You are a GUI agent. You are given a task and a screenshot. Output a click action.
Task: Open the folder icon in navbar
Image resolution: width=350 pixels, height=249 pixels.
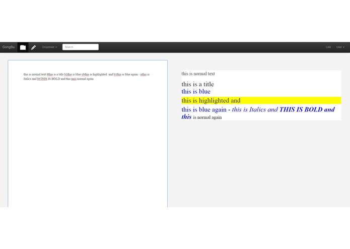click(x=23, y=47)
